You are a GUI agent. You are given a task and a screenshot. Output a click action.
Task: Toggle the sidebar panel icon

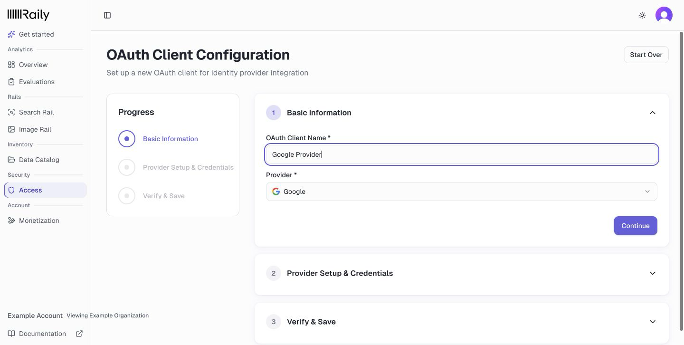tap(107, 15)
